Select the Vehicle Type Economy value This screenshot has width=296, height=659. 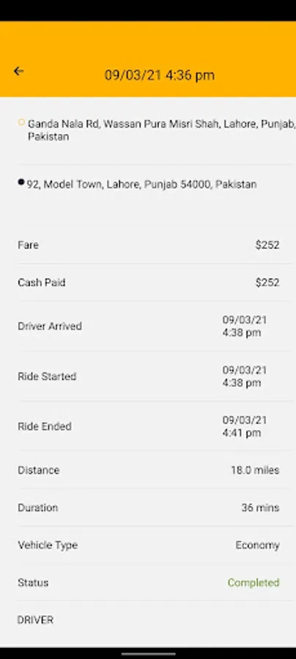257,546
